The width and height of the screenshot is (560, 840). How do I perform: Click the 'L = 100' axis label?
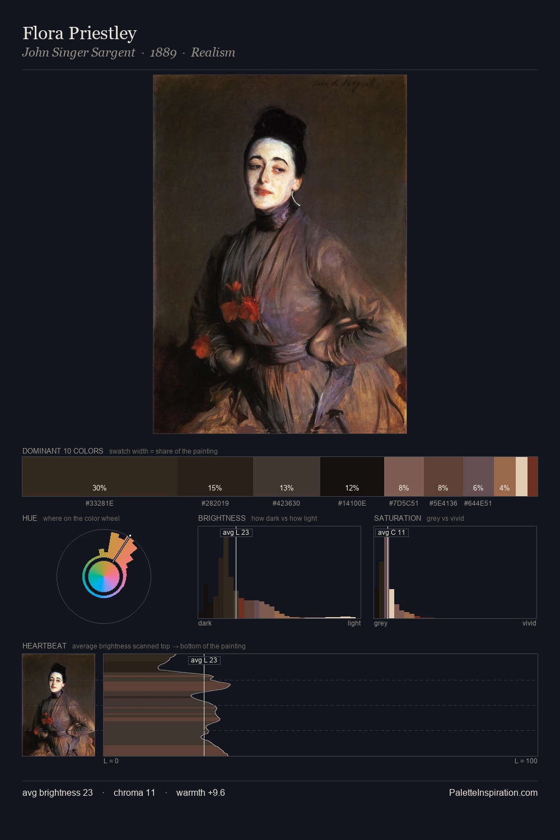(x=526, y=761)
